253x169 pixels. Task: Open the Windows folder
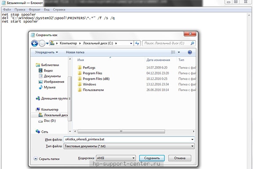89,84
